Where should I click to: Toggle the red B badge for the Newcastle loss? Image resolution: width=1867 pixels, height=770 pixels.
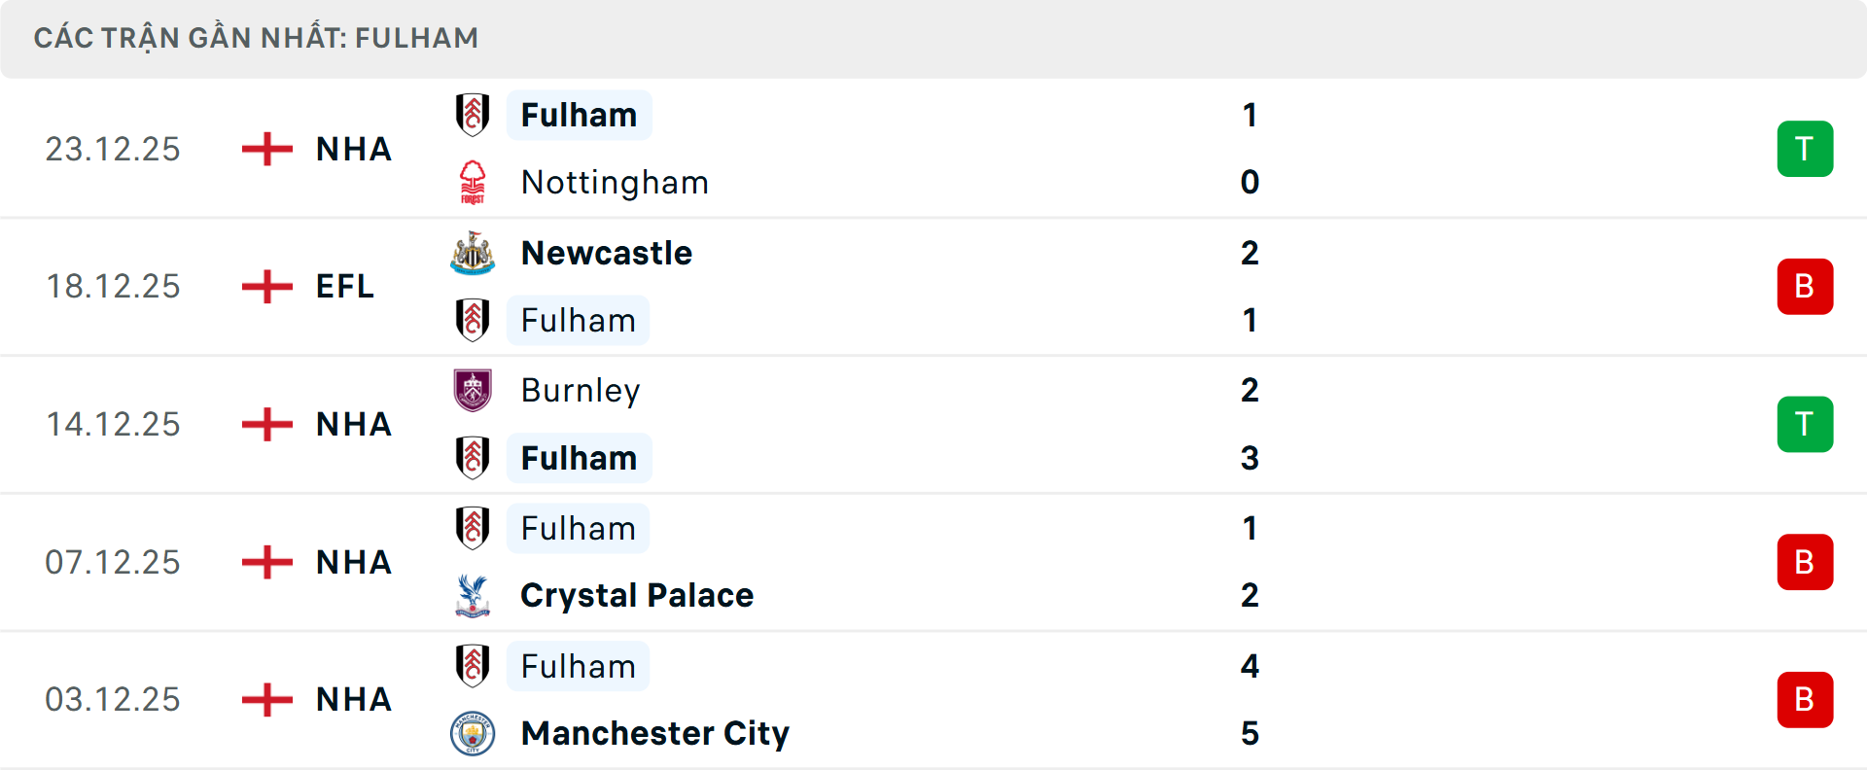(1805, 286)
